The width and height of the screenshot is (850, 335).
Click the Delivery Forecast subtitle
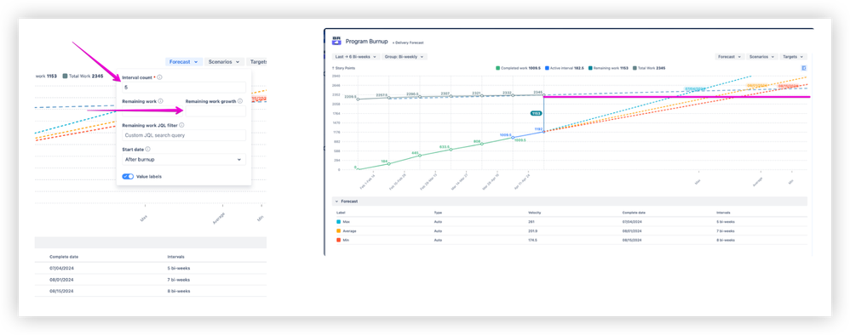click(x=407, y=43)
